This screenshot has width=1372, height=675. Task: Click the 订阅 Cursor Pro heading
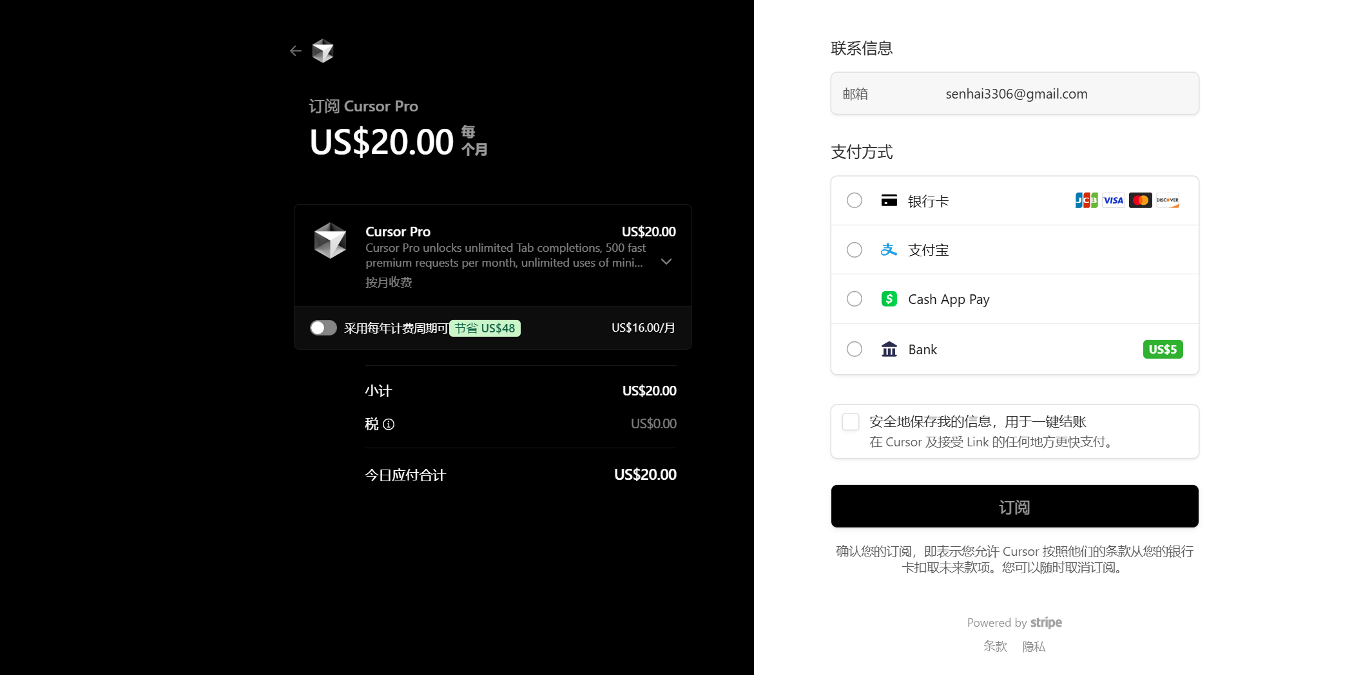(x=363, y=106)
